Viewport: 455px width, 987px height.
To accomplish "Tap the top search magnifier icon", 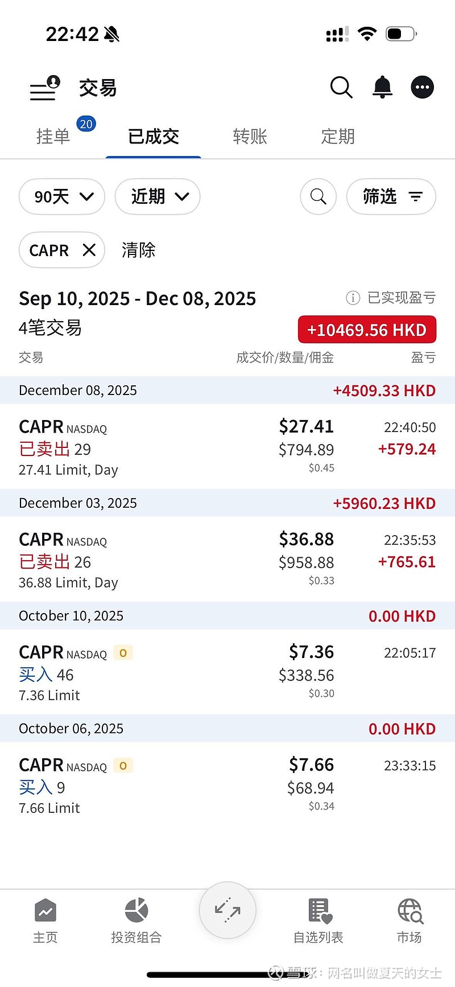I will pos(341,88).
